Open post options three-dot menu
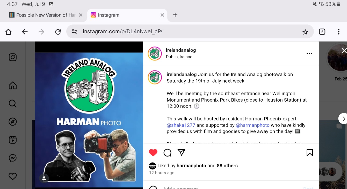Image resolution: width=347 pixels, height=189 pixels. pyautogui.click(x=309, y=54)
